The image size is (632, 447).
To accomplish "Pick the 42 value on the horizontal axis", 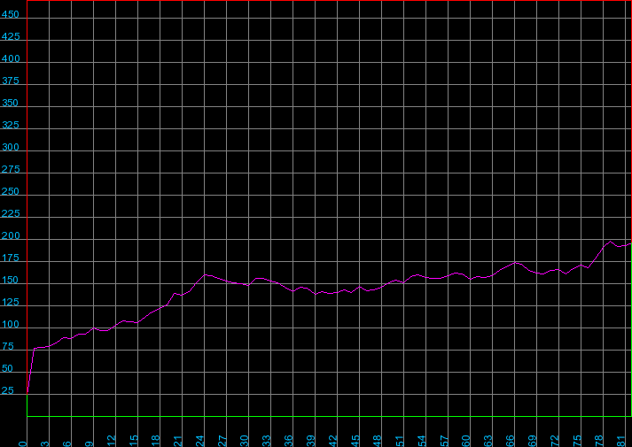I will point(333,441).
